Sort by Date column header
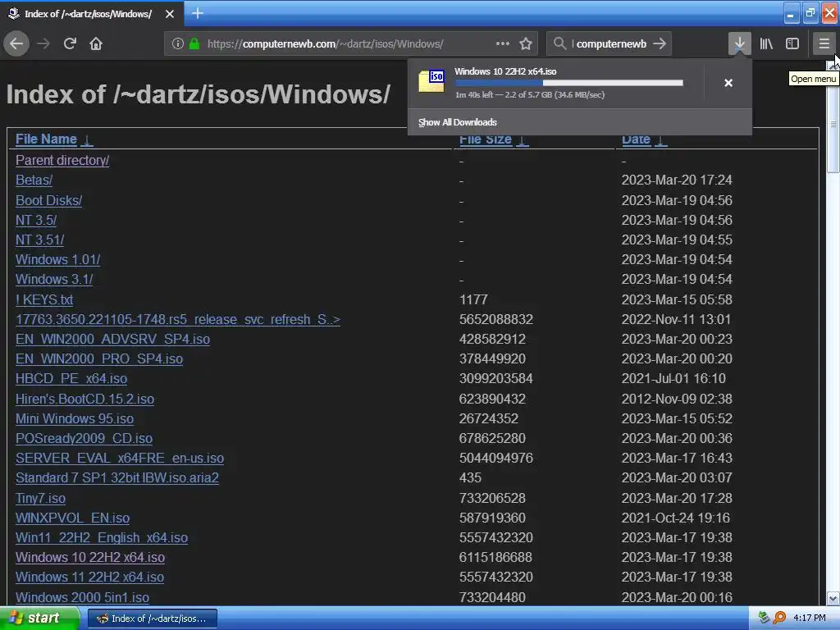 coord(636,139)
